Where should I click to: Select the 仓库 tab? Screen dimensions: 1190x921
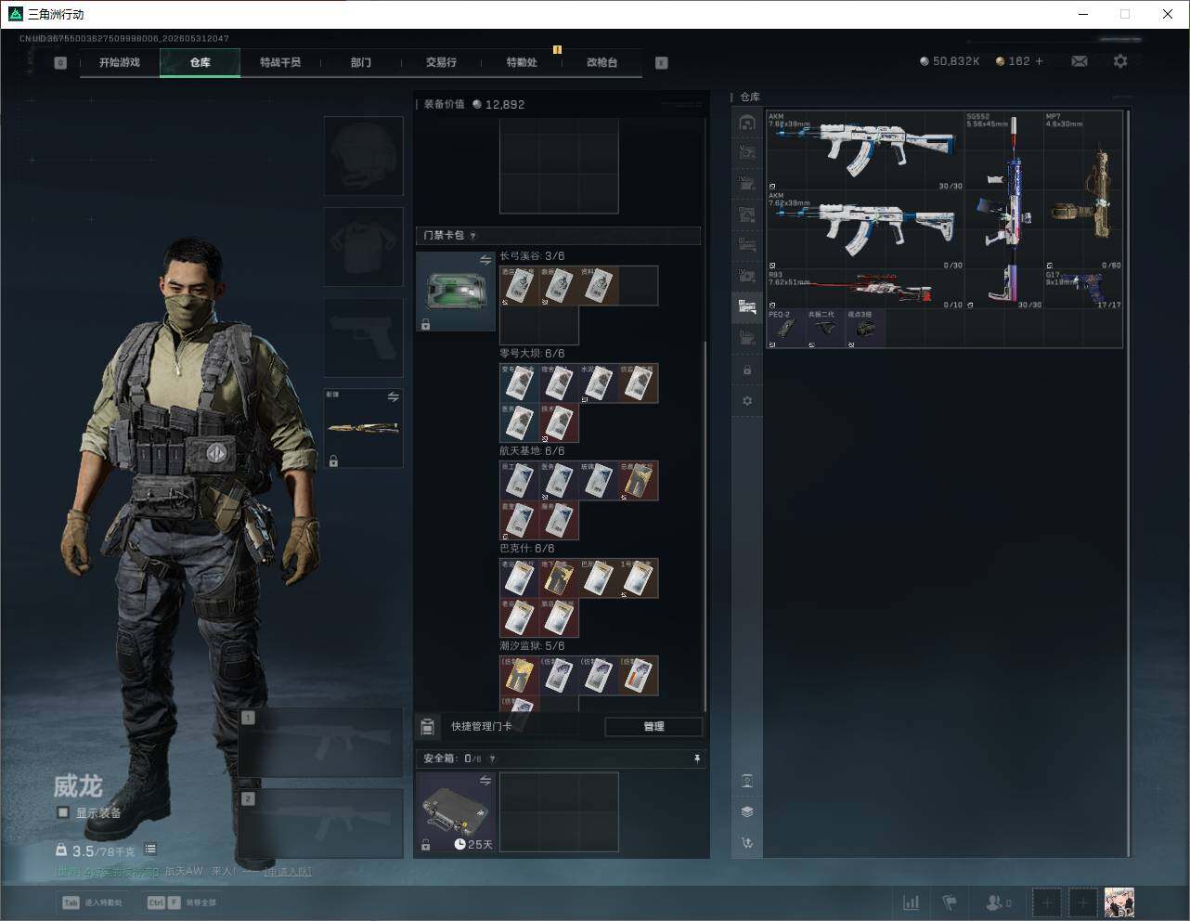[x=200, y=62]
